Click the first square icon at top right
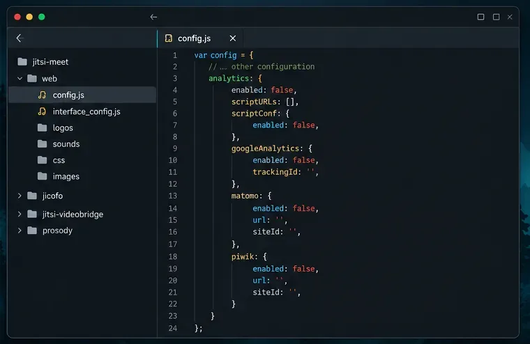Image resolution: width=530 pixels, height=344 pixels. pos(480,17)
